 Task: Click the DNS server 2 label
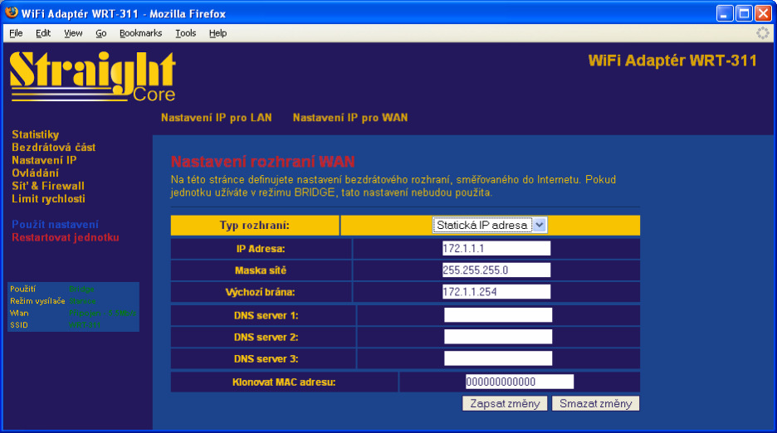266,338
